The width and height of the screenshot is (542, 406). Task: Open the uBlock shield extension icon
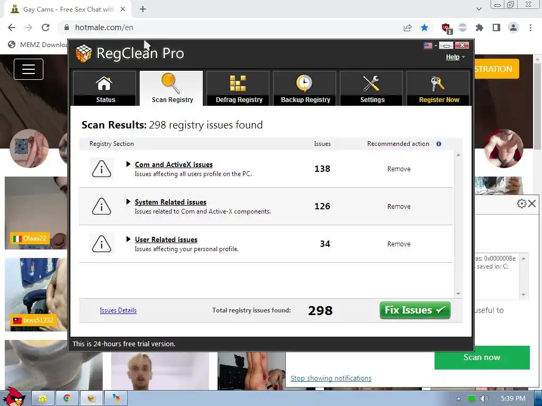(446, 29)
